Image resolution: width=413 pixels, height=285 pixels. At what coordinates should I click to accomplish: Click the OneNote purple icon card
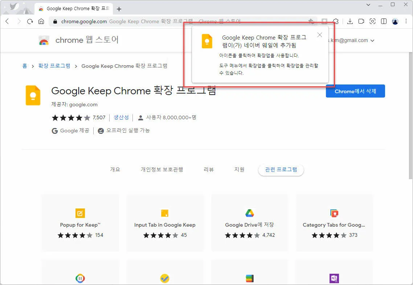click(x=334, y=278)
